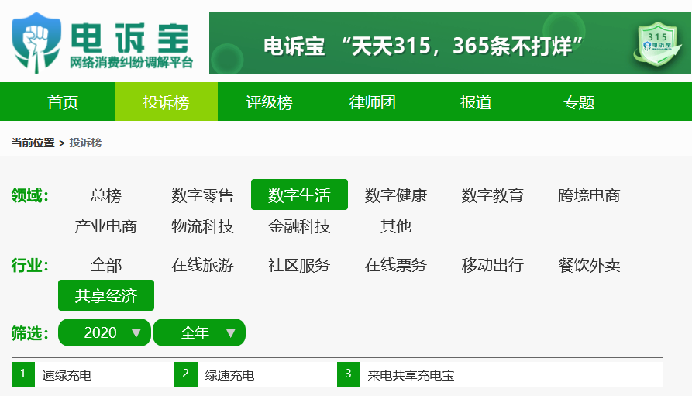
Task: Pick the 在线票务 industry filter
Action: pyautogui.click(x=396, y=265)
